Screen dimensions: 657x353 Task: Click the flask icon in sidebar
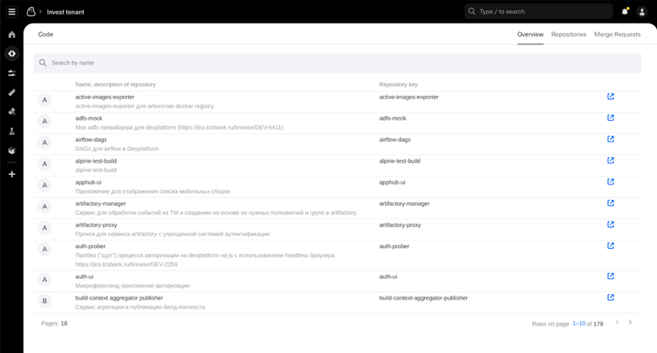pyautogui.click(x=11, y=131)
